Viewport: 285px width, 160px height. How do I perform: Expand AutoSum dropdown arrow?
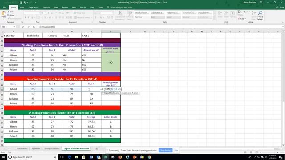point(249,12)
